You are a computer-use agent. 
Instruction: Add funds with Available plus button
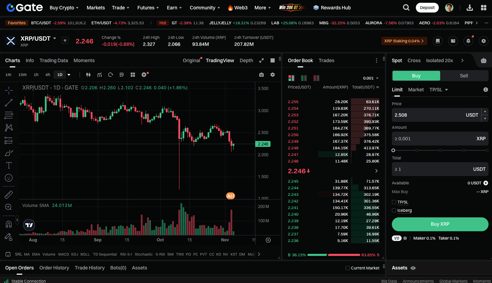[x=486, y=183]
